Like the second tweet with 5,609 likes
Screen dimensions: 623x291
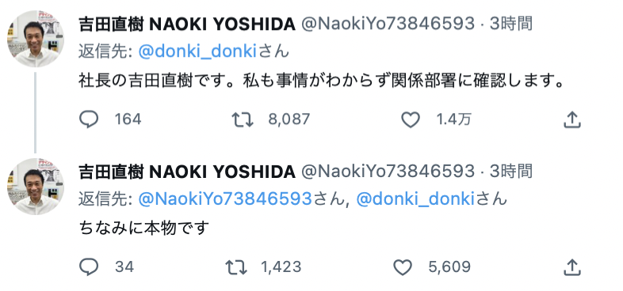pyautogui.click(x=403, y=267)
